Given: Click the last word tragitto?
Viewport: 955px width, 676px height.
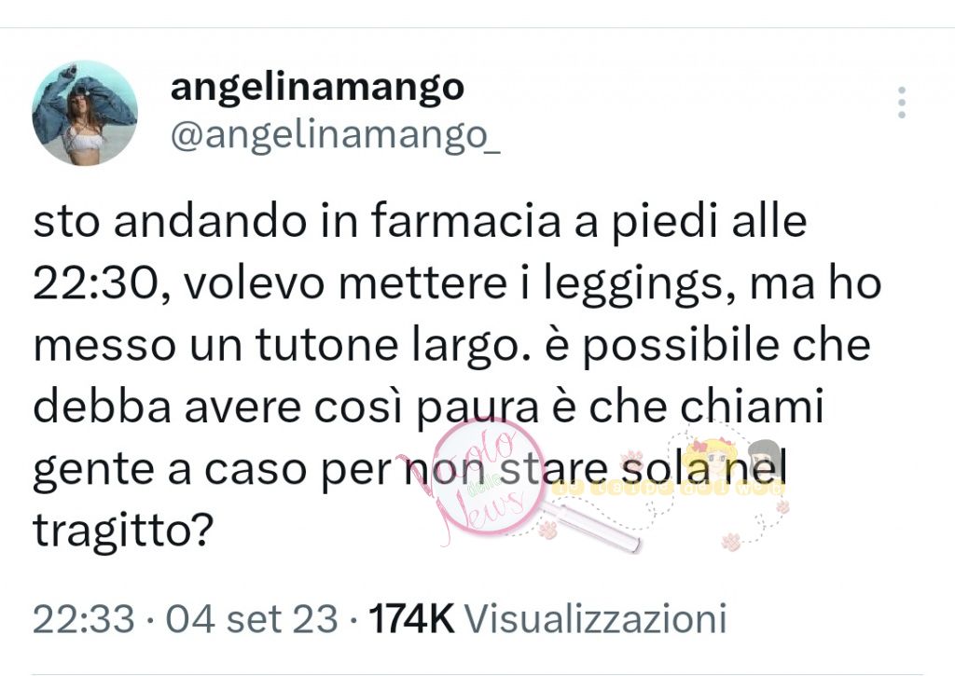Looking at the screenshot, I should [x=123, y=532].
